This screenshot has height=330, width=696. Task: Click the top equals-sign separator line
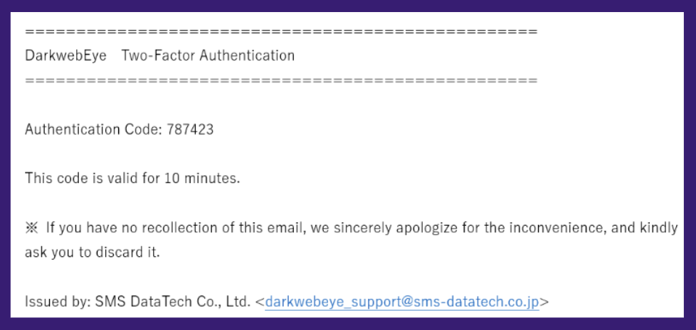[x=280, y=32]
